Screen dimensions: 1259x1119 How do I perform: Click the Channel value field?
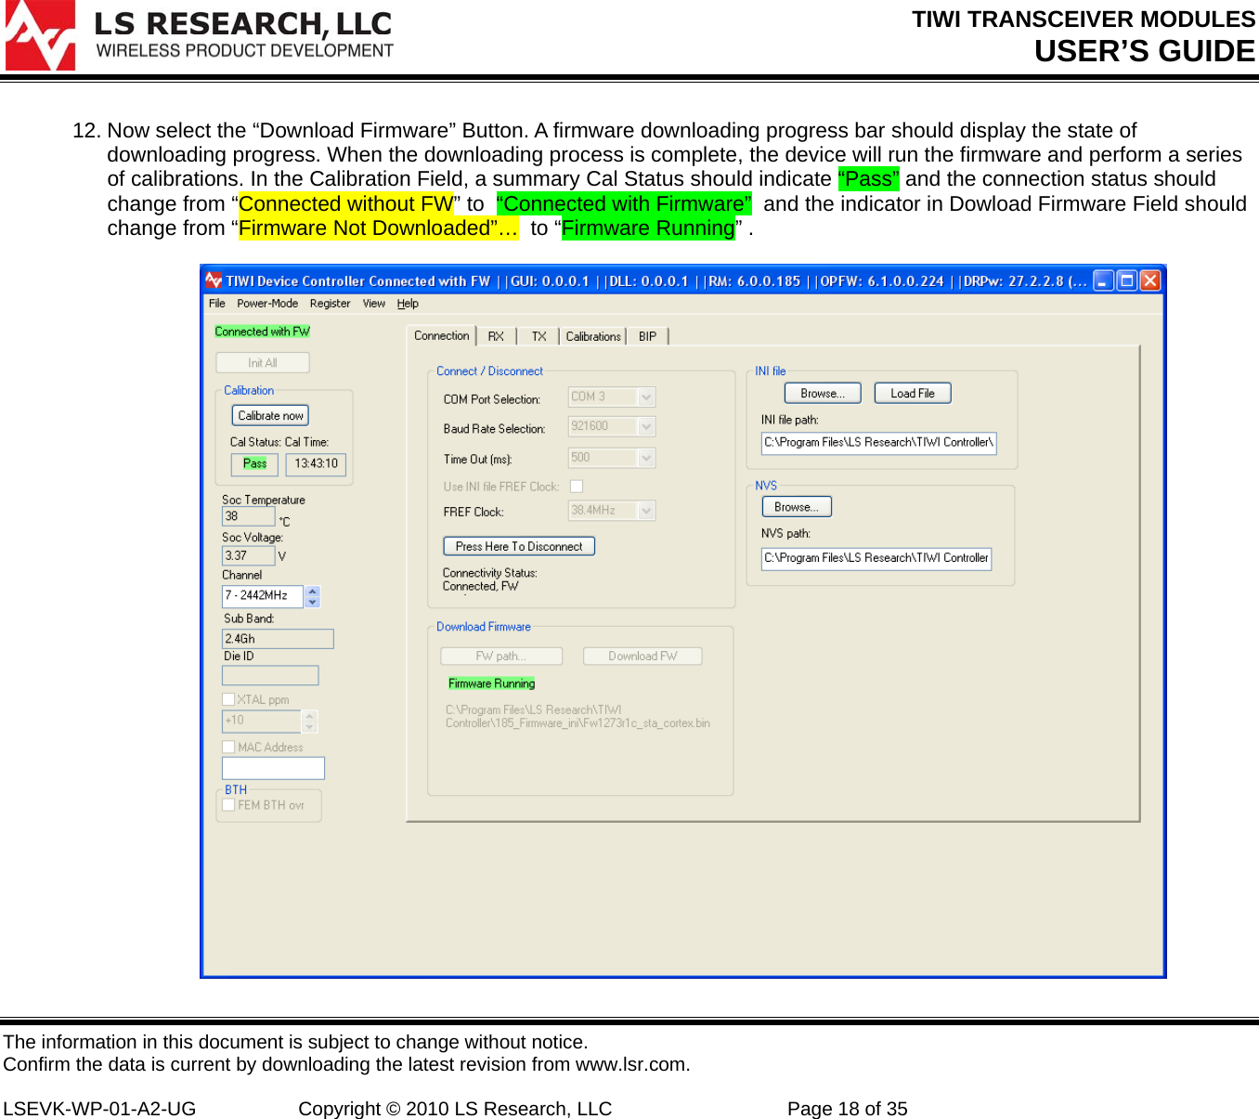pyautogui.click(x=264, y=596)
